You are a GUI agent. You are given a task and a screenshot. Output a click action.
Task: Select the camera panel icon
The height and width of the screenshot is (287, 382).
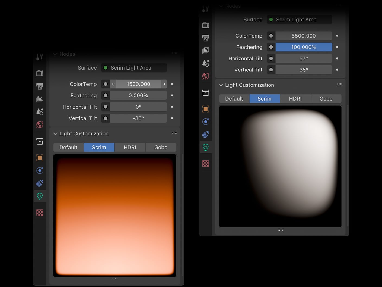(40, 73)
